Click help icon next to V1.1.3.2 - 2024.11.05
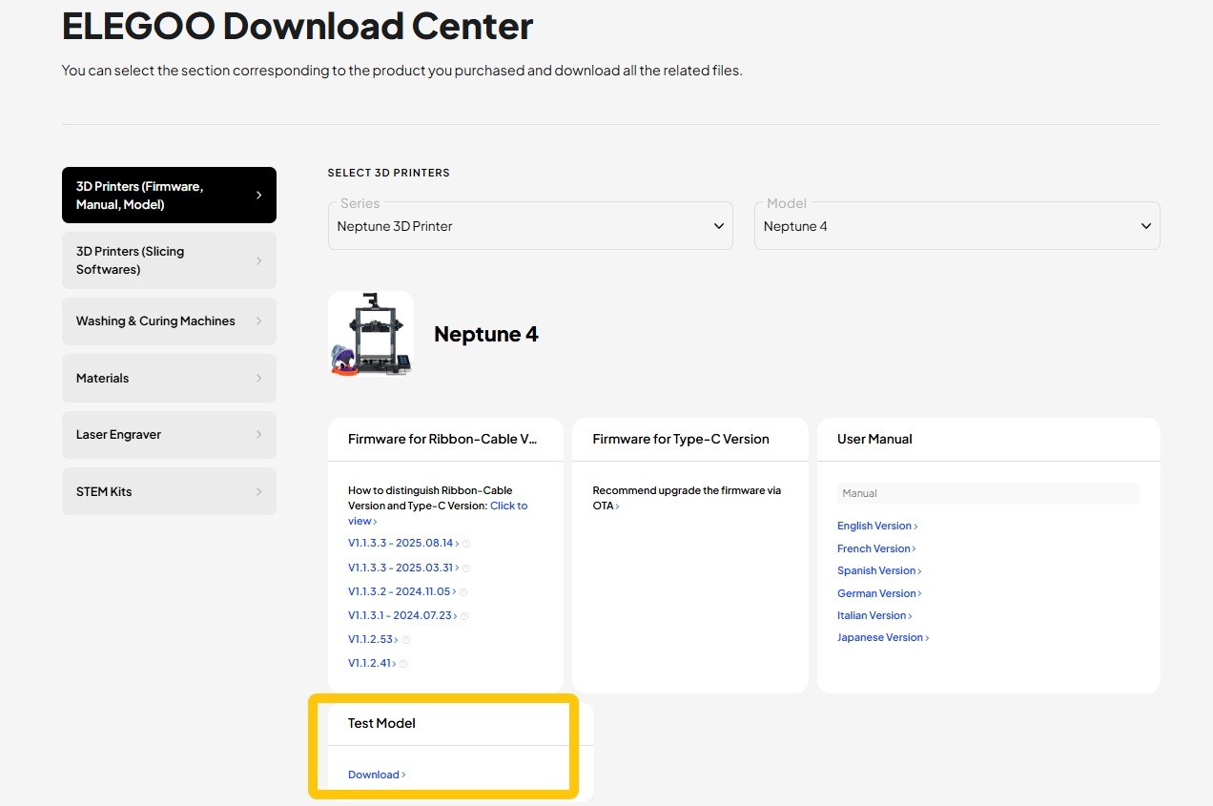The width and height of the screenshot is (1213, 806). point(463,592)
